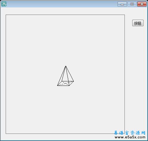Click the 按钮 button

pyautogui.click(x=138, y=23)
